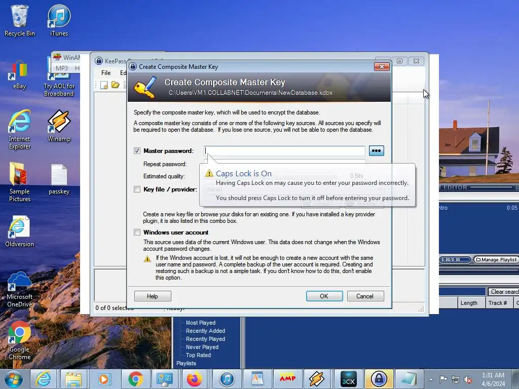The width and height of the screenshot is (519, 389).
Task: Click Manage Playlist button in Winamp
Action: click(496, 260)
